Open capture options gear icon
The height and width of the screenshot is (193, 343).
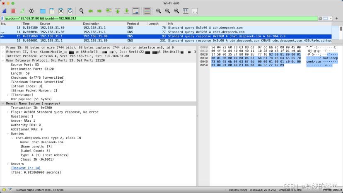coord(31,11)
